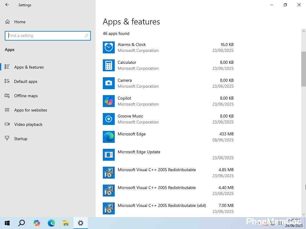This screenshot has height=229, width=306.
Task: Select the Calculator app icon
Action: click(x=108, y=65)
